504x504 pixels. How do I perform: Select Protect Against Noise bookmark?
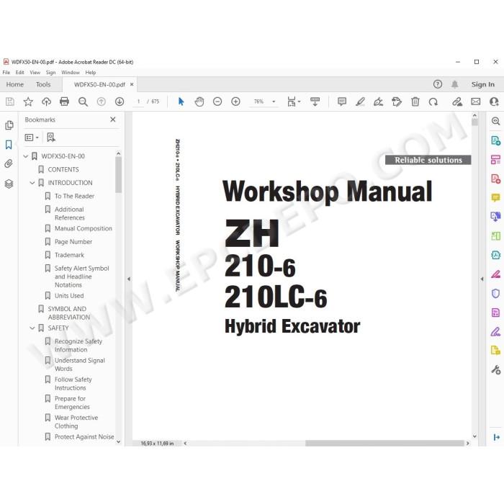point(84,437)
